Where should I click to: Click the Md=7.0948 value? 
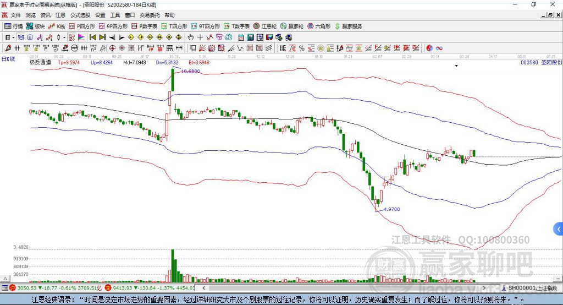click(135, 63)
